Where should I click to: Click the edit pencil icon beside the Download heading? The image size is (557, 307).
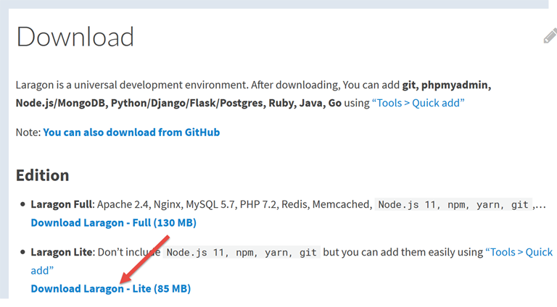pos(550,35)
